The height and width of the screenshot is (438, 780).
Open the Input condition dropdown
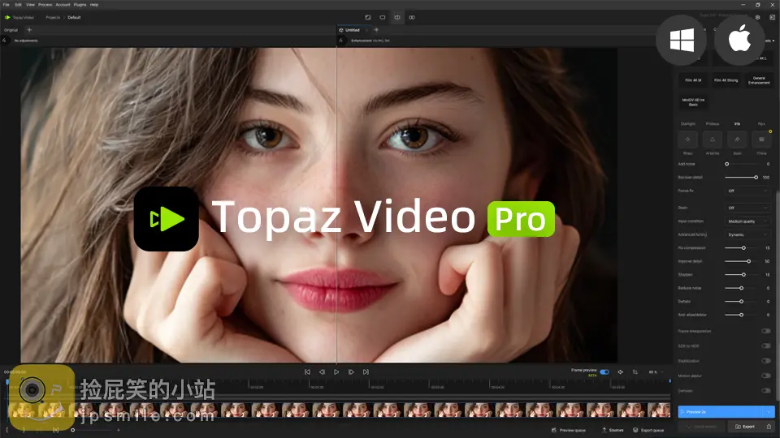pyautogui.click(x=747, y=221)
